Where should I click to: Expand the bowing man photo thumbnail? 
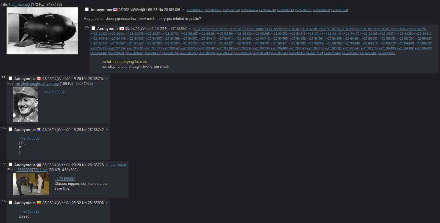pos(31,184)
